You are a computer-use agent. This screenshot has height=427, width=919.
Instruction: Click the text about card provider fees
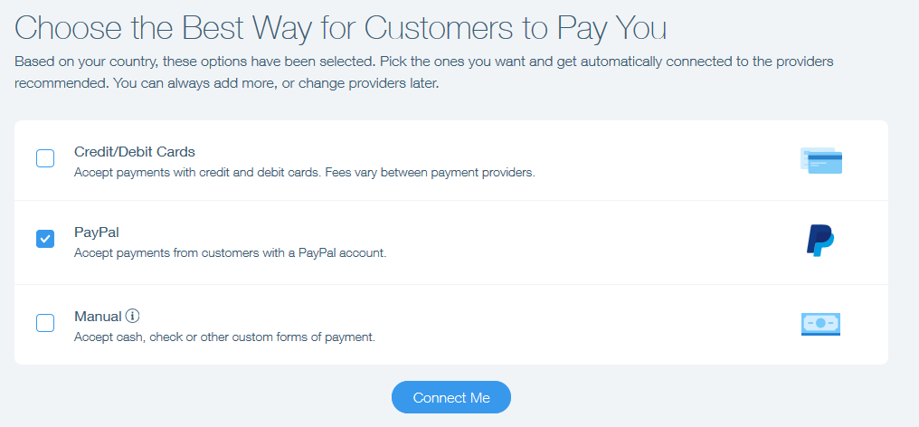tap(304, 174)
